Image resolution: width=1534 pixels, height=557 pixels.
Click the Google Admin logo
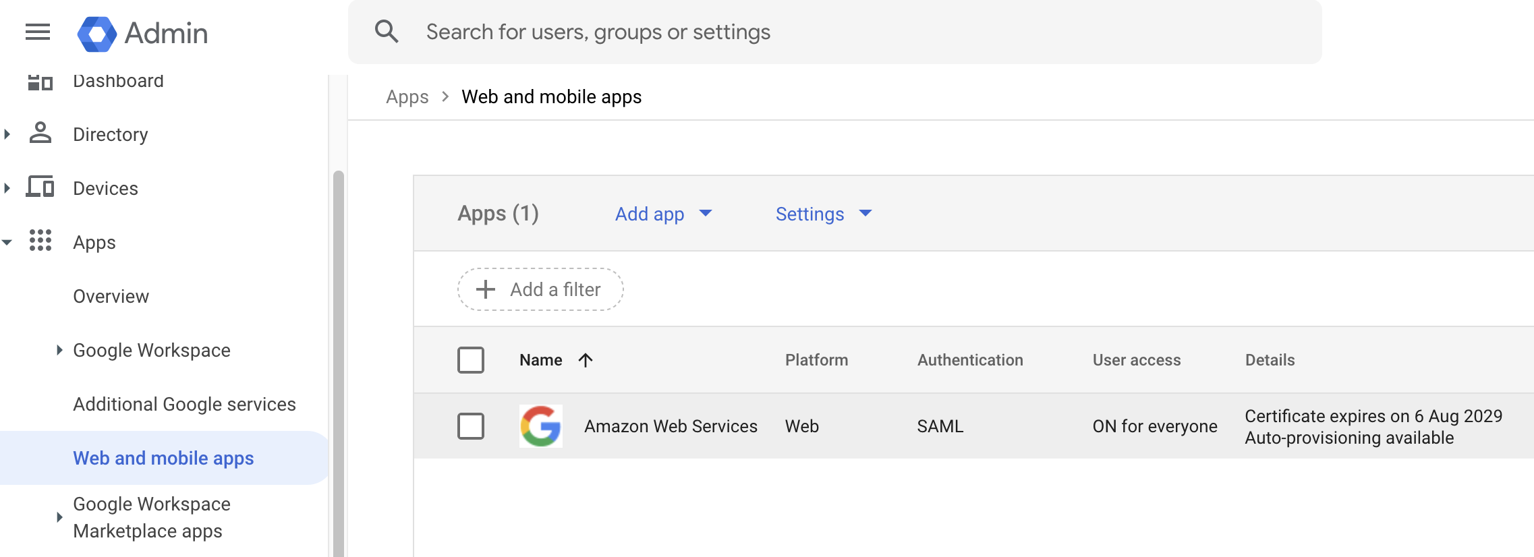tap(142, 33)
